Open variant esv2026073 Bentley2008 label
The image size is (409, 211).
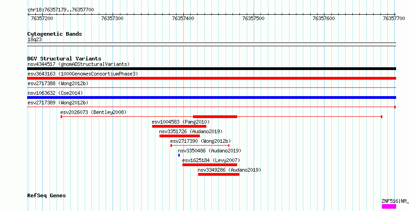(x=93, y=112)
